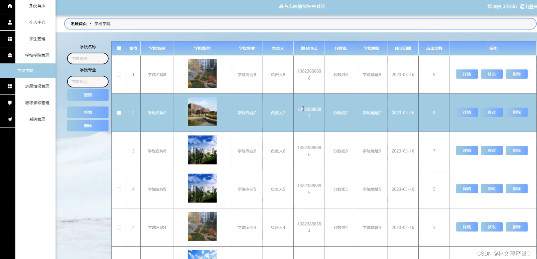Click 成立日期 column header

point(403,48)
